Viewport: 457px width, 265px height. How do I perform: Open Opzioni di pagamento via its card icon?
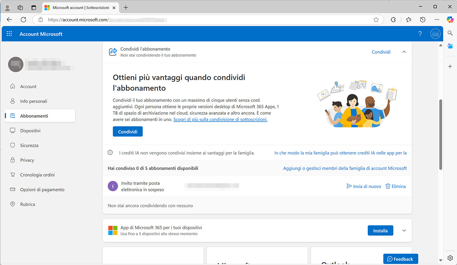click(x=13, y=189)
